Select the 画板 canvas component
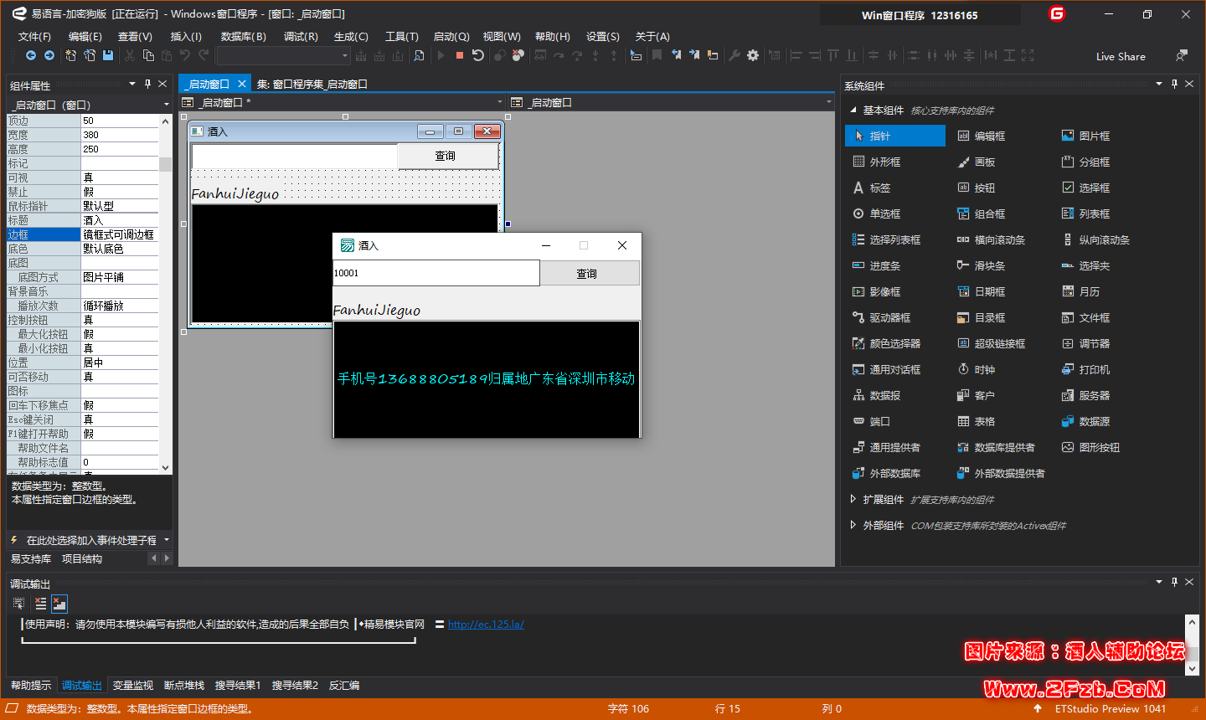This screenshot has width=1206, height=720. 977,162
